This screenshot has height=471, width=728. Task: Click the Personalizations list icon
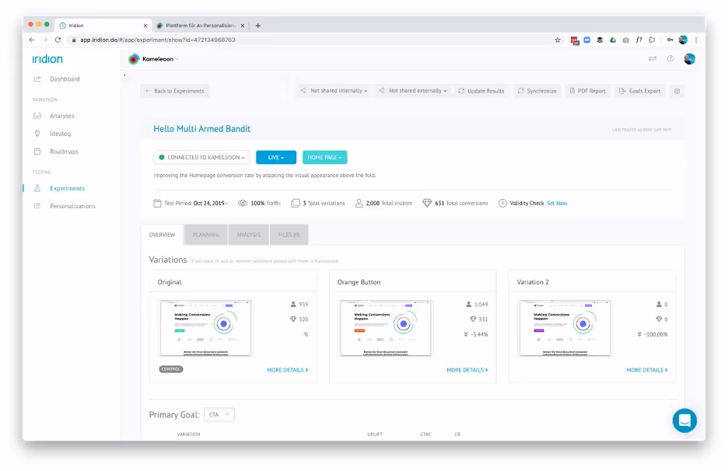pos(37,206)
